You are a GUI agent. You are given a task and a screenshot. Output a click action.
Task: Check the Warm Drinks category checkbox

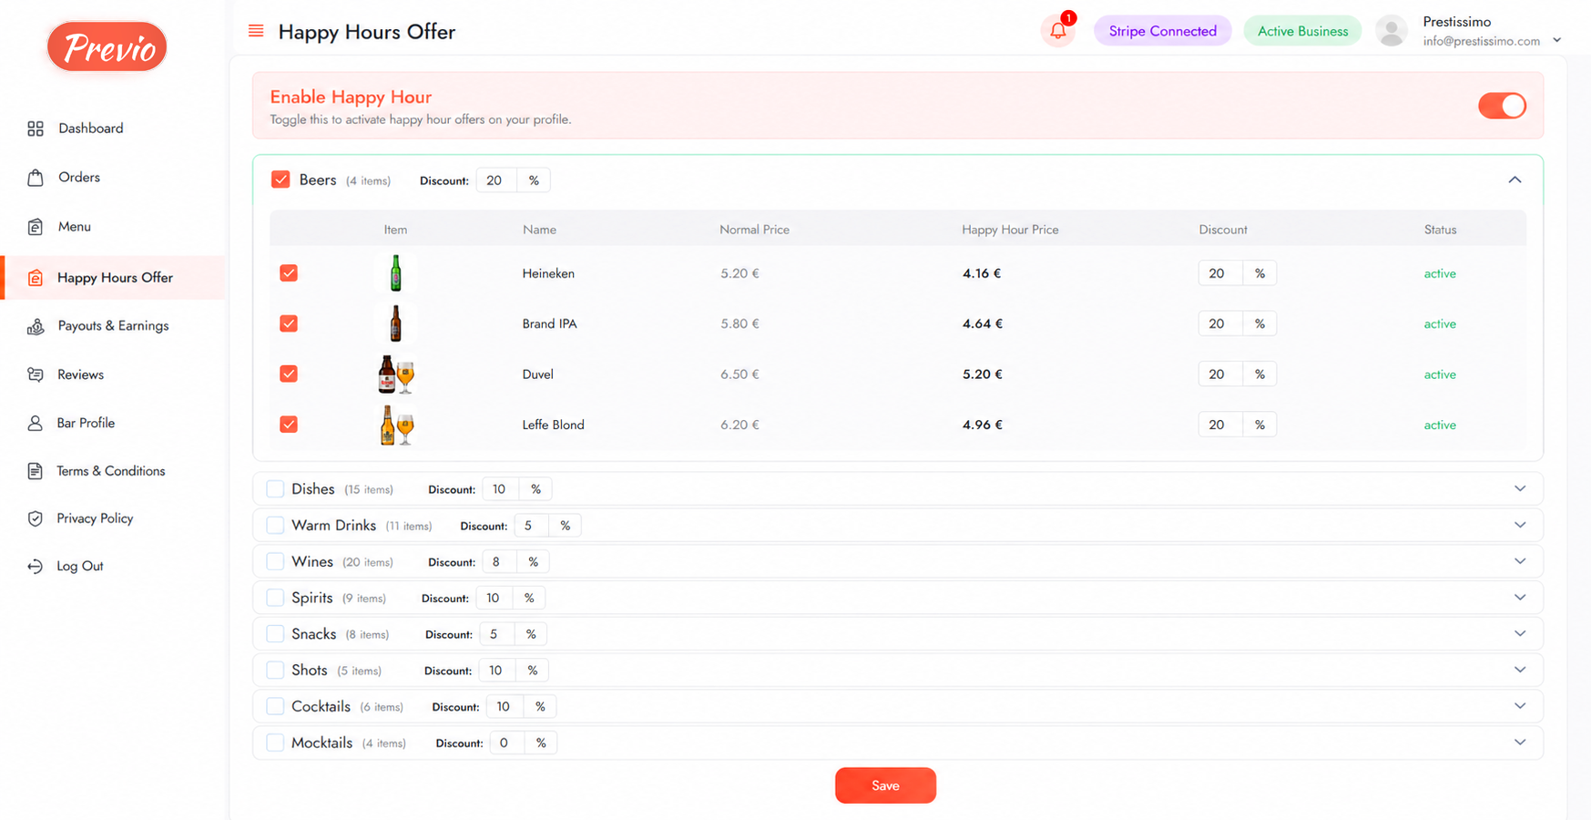[x=275, y=526]
